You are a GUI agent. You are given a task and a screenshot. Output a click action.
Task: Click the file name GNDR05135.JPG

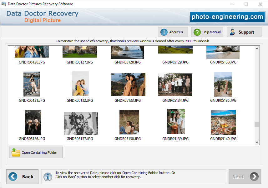[x=223, y=101]
